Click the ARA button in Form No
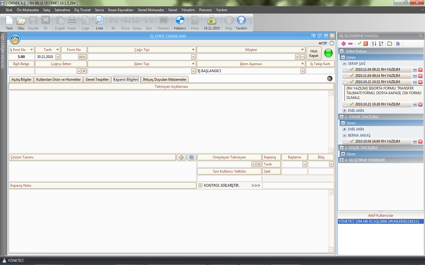Viewport: 425px width, 265px height. tap(82, 57)
